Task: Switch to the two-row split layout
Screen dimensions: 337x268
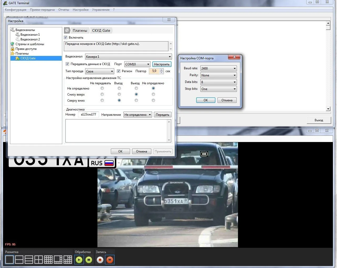Action: point(19,260)
